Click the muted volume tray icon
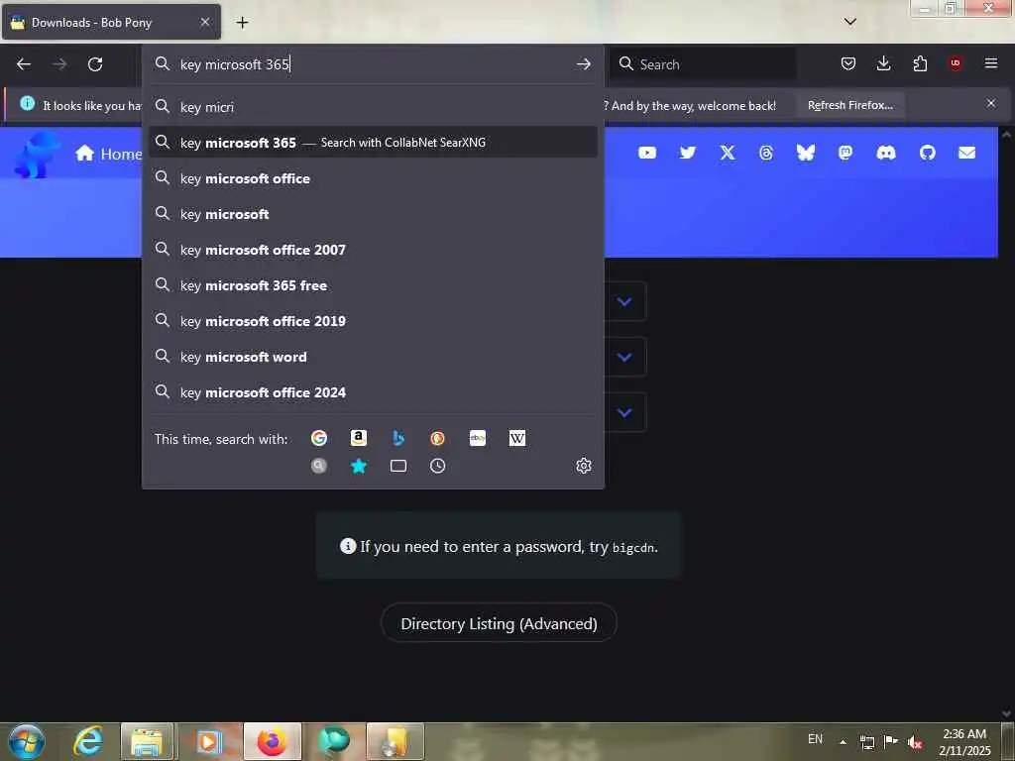 [x=915, y=742]
